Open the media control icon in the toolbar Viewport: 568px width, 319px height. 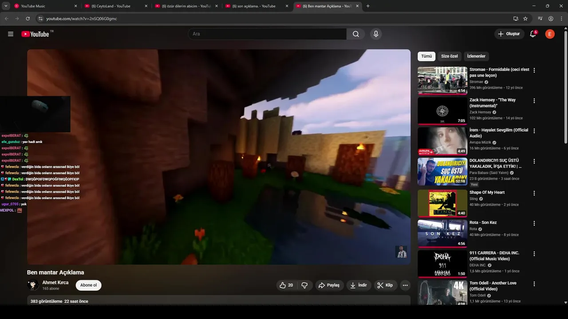(540, 19)
